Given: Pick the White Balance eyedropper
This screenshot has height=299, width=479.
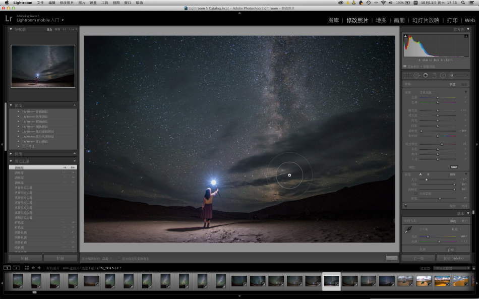Looking at the screenshot, I should coord(408,229).
